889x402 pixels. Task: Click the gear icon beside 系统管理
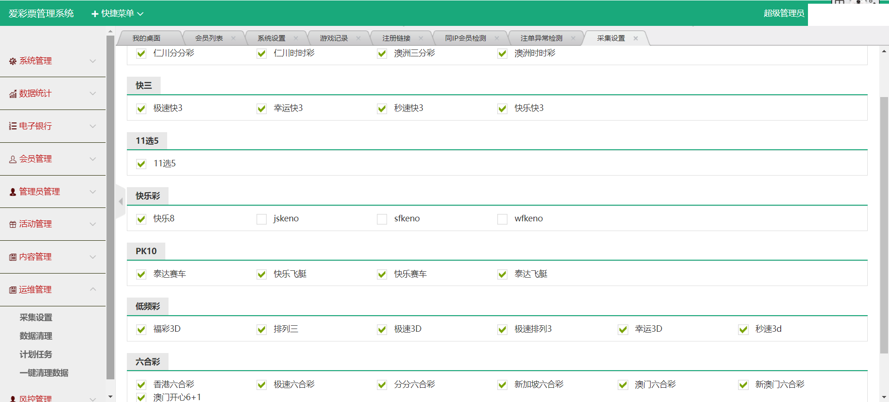coord(13,61)
